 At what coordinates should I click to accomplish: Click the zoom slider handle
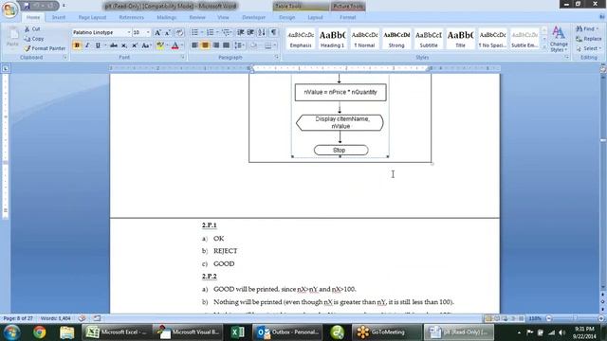point(576,318)
